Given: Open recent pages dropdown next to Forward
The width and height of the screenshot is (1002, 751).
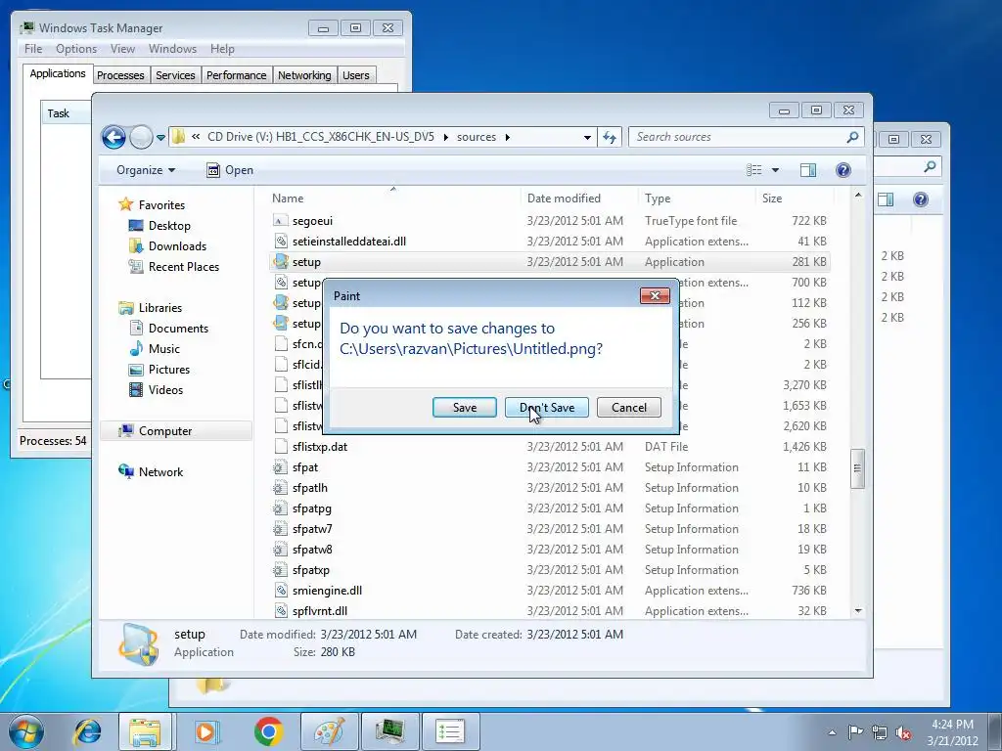Looking at the screenshot, I should click(160, 137).
